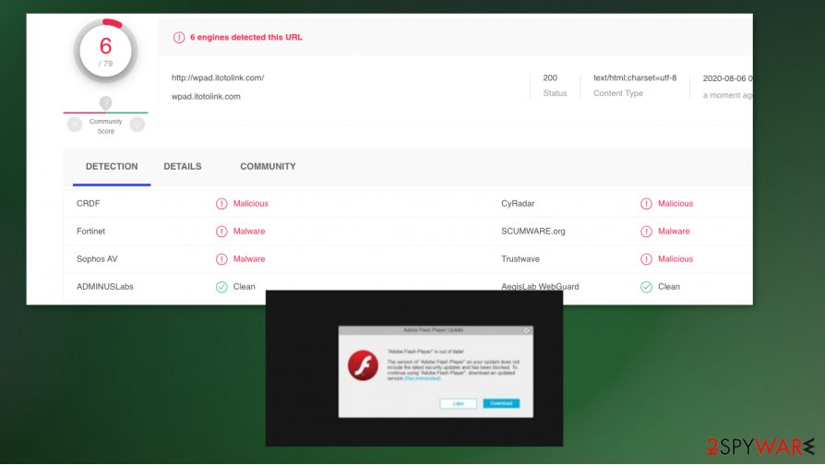Viewport: 825px width, 465px height.
Task: Click the CRDF malicious warning icon
Action: click(x=221, y=204)
